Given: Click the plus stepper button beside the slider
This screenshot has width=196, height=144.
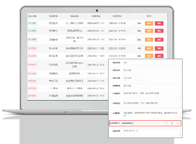Looking at the screenshot, I should (x=178, y=123).
